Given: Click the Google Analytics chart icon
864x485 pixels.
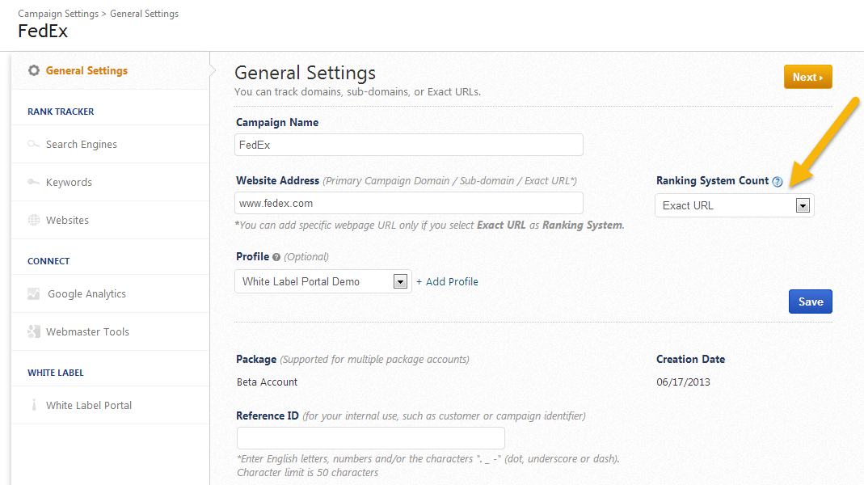Looking at the screenshot, I should pyautogui.click(x=34, y=294).
